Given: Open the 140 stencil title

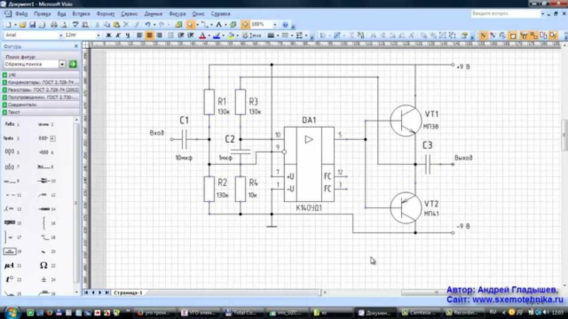Looking at the screenshot, I should pos(40,75).
